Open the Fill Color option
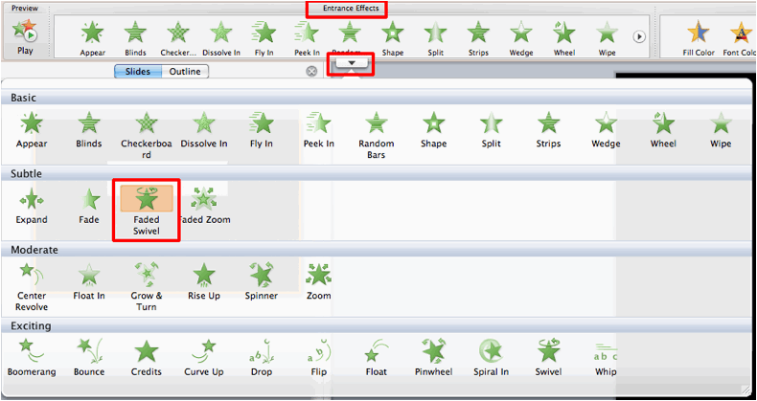This screenshot has height=401, width=757. pyautogui.click(x=699, y=36)
